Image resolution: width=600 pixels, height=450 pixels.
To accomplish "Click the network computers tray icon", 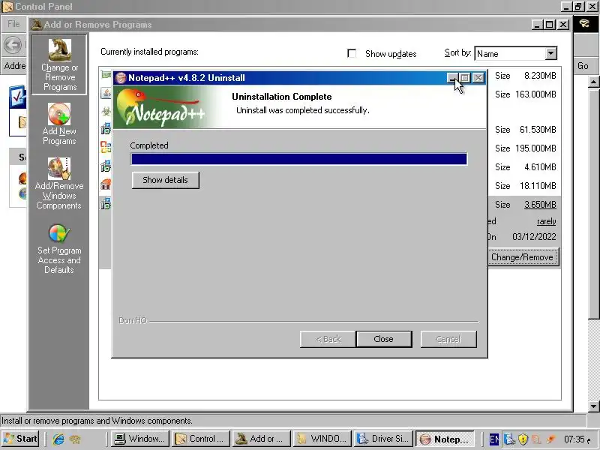I will click(509, 439).
